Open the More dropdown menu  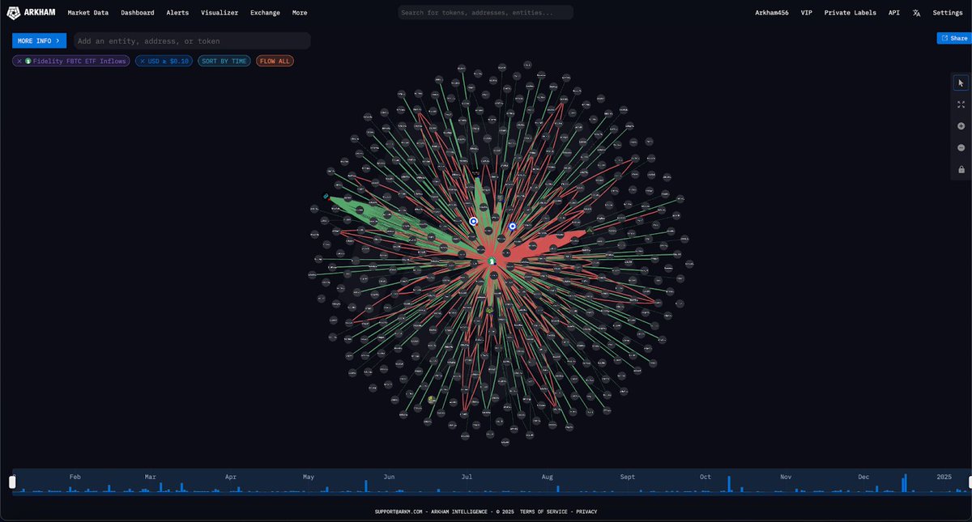click(300, 13)
